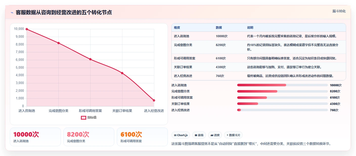
Task: Click the 漏斗转化 tag in the header
Action: tap(339, 11)
